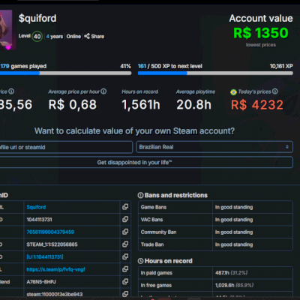The width and height of the screenshot is (300, 300).
Task: Click clock icon before Hours on record heading
Action: [x=140, y=261]
